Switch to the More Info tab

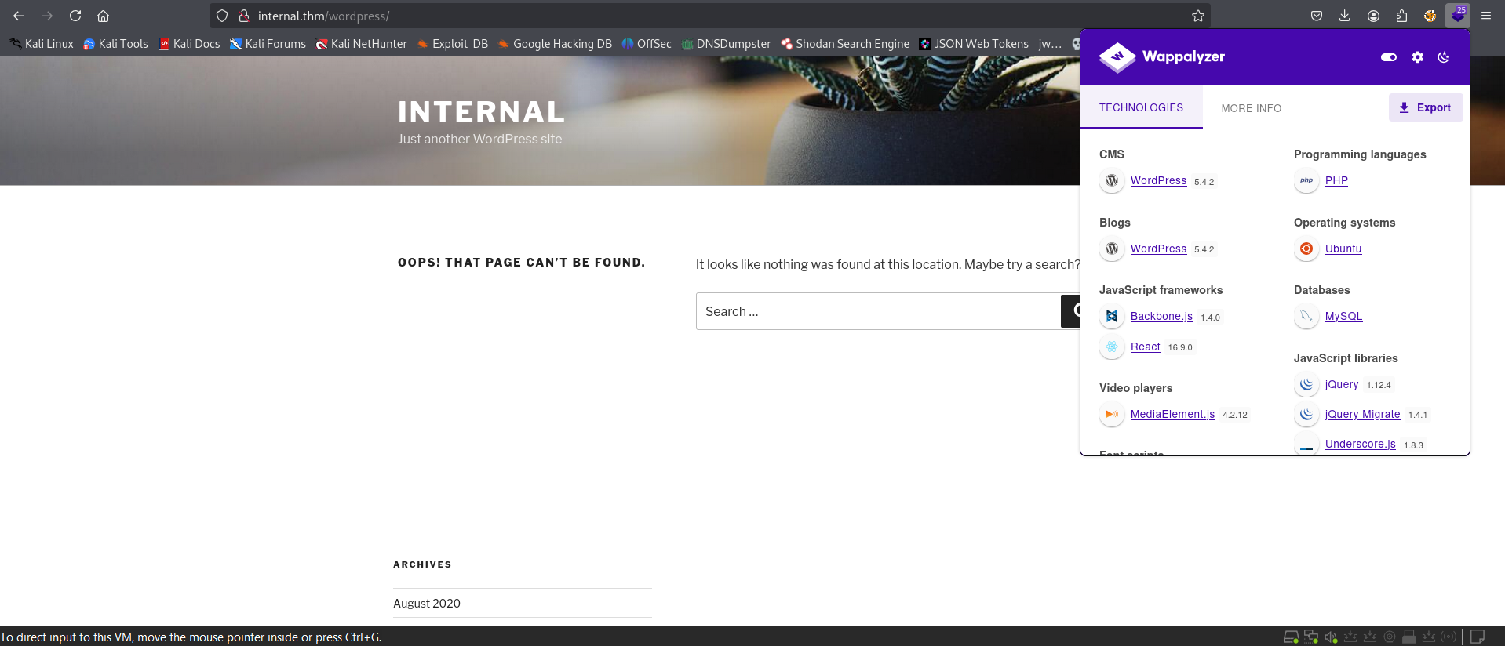[x=1251, y=108]
